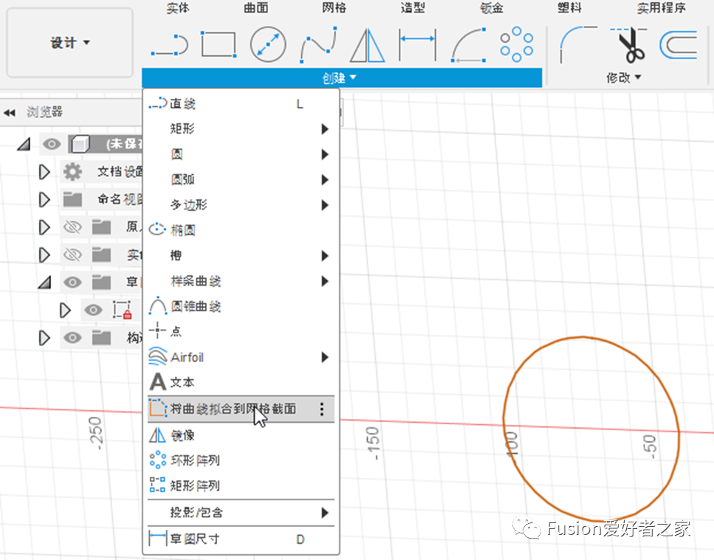Click the Offset tool icon
Image resolution: width=714 pixels, height=560 pixels.
(678, 45)
